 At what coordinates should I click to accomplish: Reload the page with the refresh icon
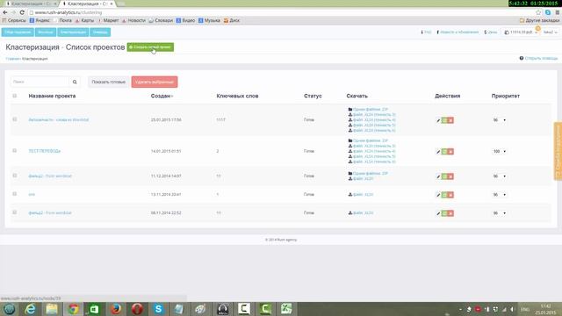22,12
